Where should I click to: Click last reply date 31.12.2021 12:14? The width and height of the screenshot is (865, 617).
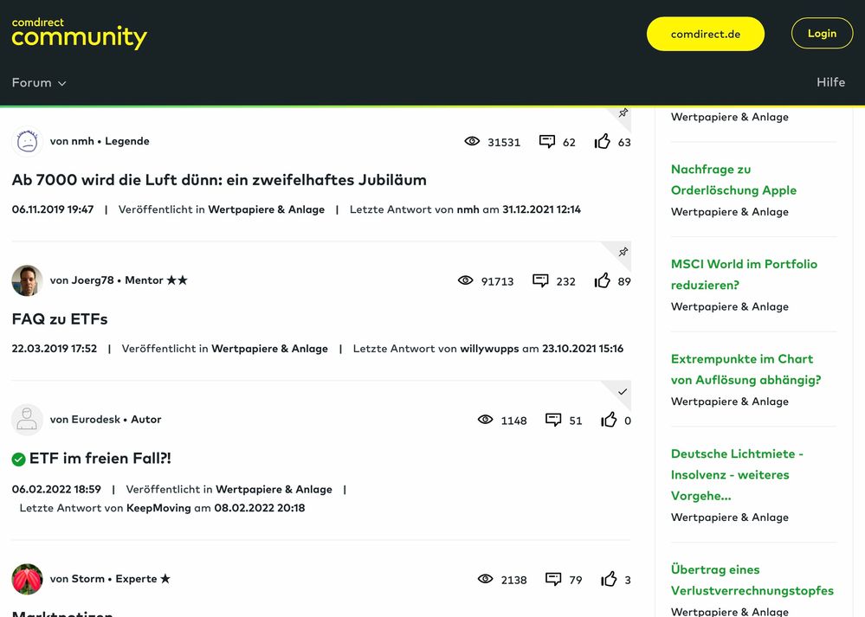coord(541,209)
